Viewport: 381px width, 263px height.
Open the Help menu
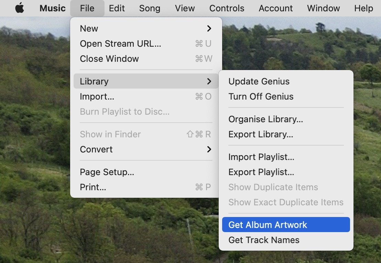click(363, 8)
